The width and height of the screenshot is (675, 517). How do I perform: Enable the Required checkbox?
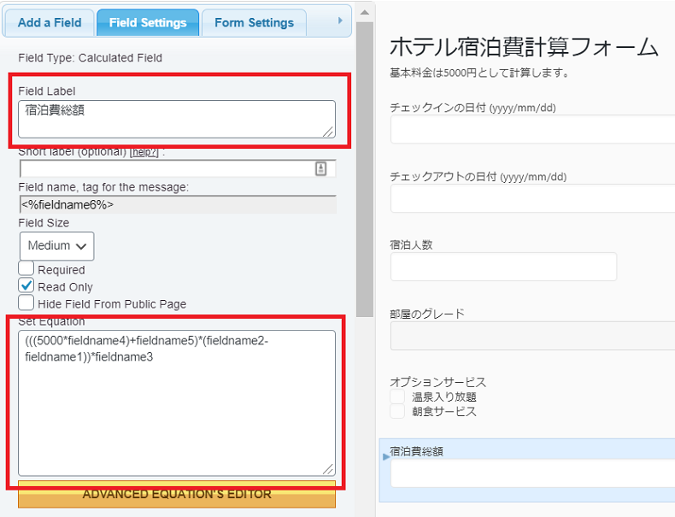(x=26, y=268)
